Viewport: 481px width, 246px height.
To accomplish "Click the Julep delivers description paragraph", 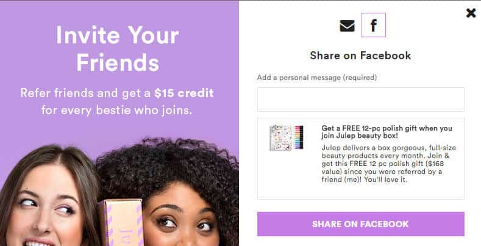I will click(388, 164).
